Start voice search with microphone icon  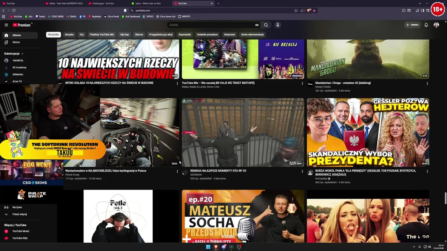[x=278, y=25]
